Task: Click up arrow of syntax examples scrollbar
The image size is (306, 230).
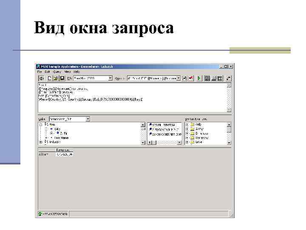Action: [229, 124]
